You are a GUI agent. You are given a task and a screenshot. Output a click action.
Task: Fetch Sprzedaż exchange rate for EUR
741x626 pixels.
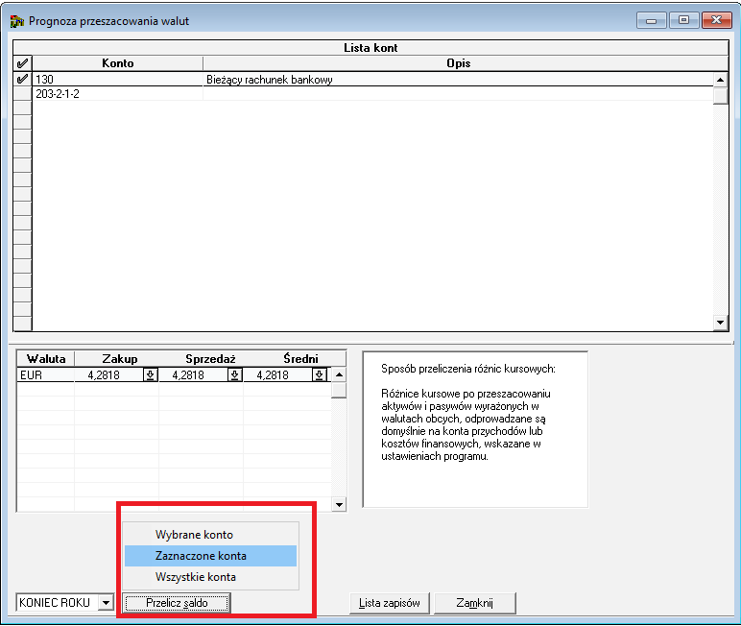point(235,375)
